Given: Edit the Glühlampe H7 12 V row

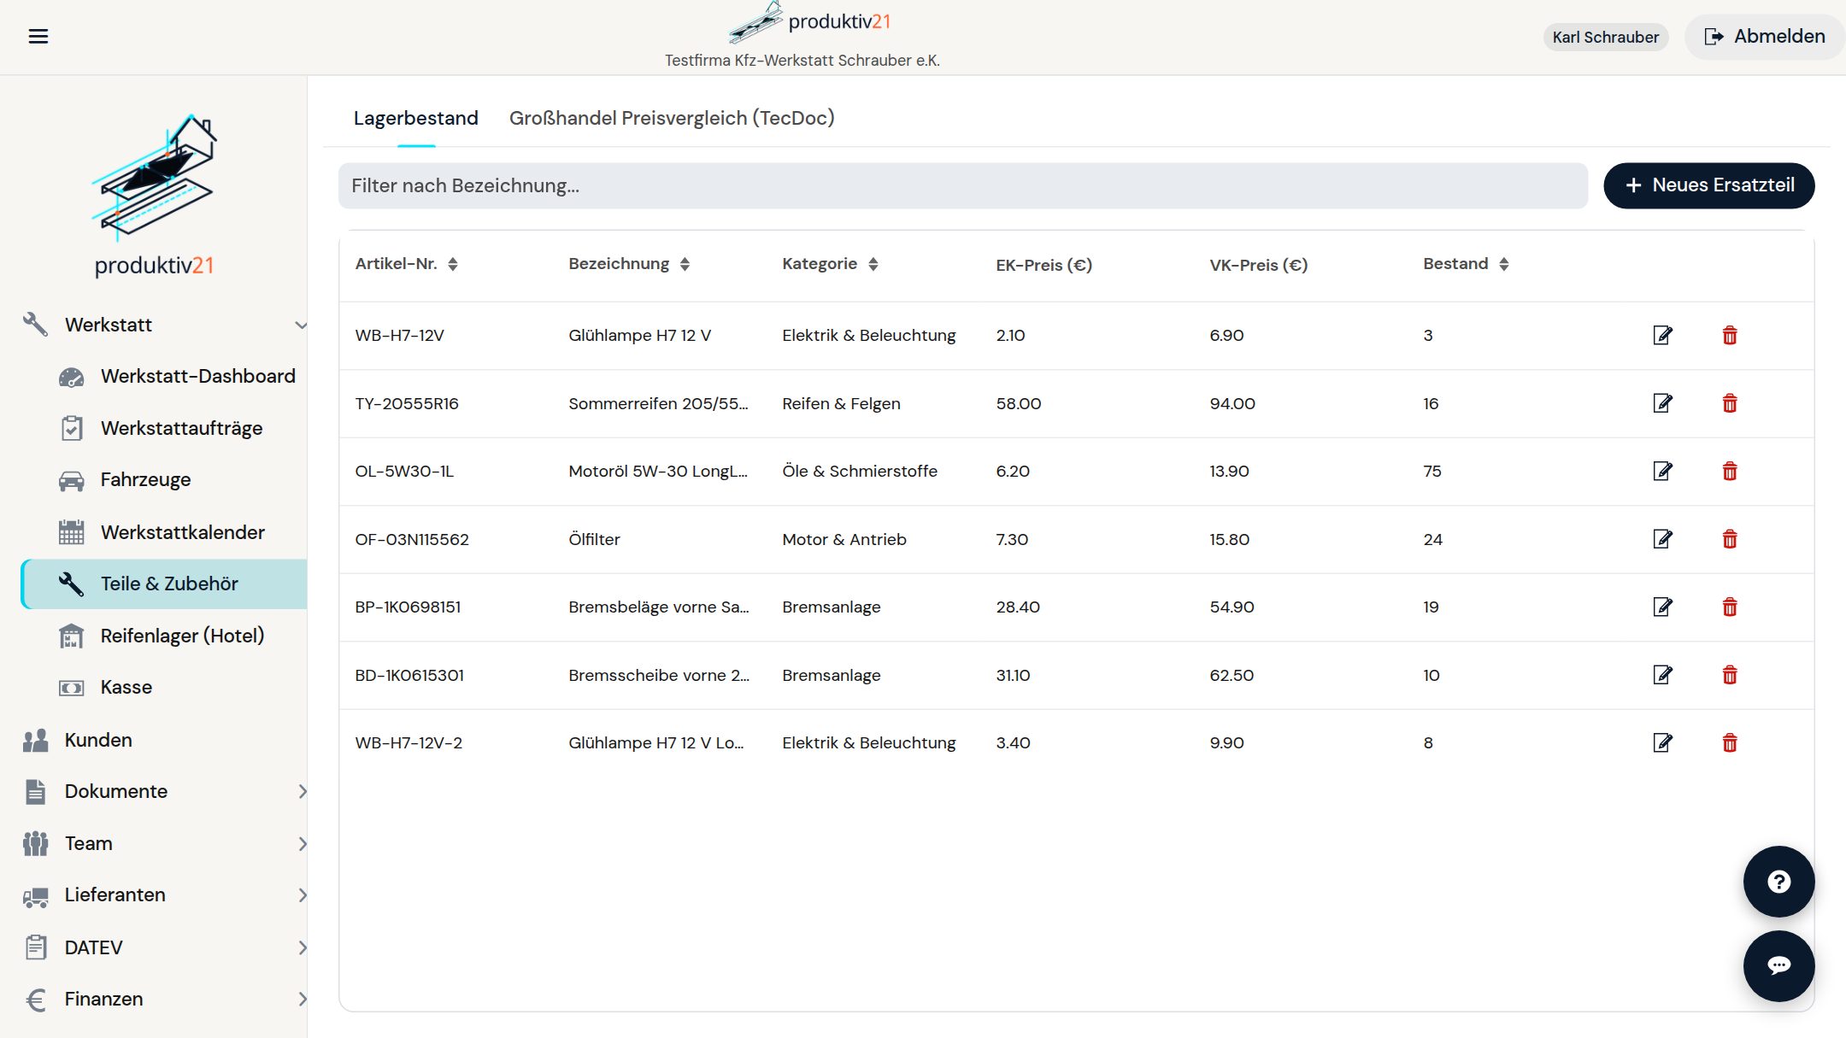Looking at the screenshot, I should [x=1662, y=335].
